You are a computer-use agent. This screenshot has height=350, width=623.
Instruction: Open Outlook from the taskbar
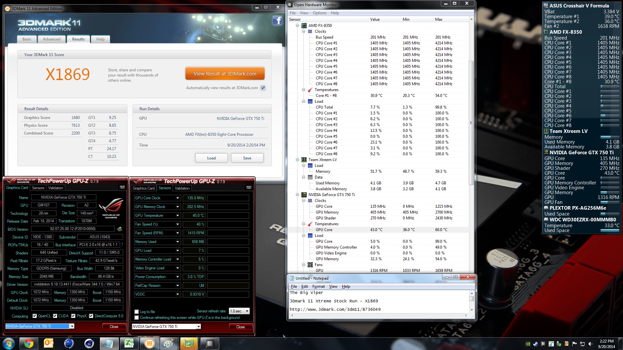pos(49,344)
